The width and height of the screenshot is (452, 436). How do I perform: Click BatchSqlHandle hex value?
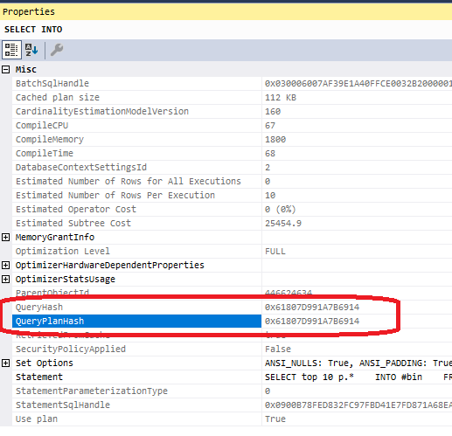tap(358, 84)
